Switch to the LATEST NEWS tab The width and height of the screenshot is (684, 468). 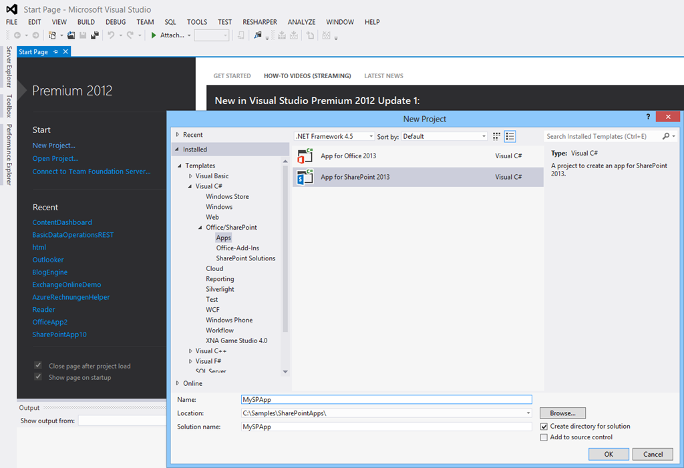click(x=383, y=76)
